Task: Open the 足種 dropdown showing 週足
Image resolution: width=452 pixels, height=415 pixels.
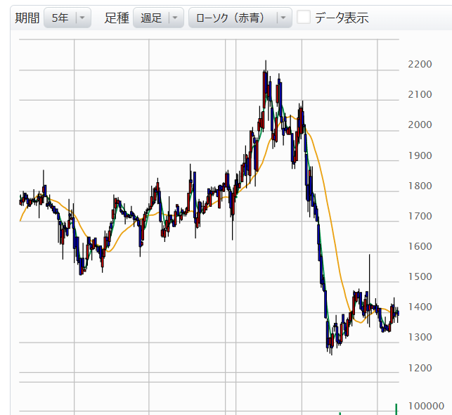Action: tap(158, 18)
